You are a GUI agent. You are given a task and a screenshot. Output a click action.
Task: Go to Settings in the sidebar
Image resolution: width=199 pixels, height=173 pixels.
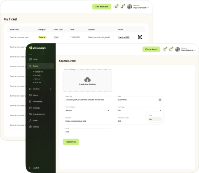pos(34,127)
